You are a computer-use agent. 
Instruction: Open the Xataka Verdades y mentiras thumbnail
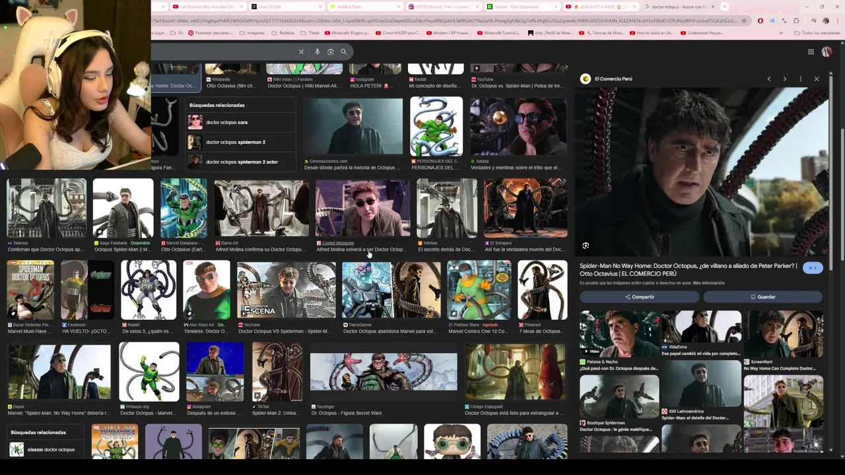point(518,127)
